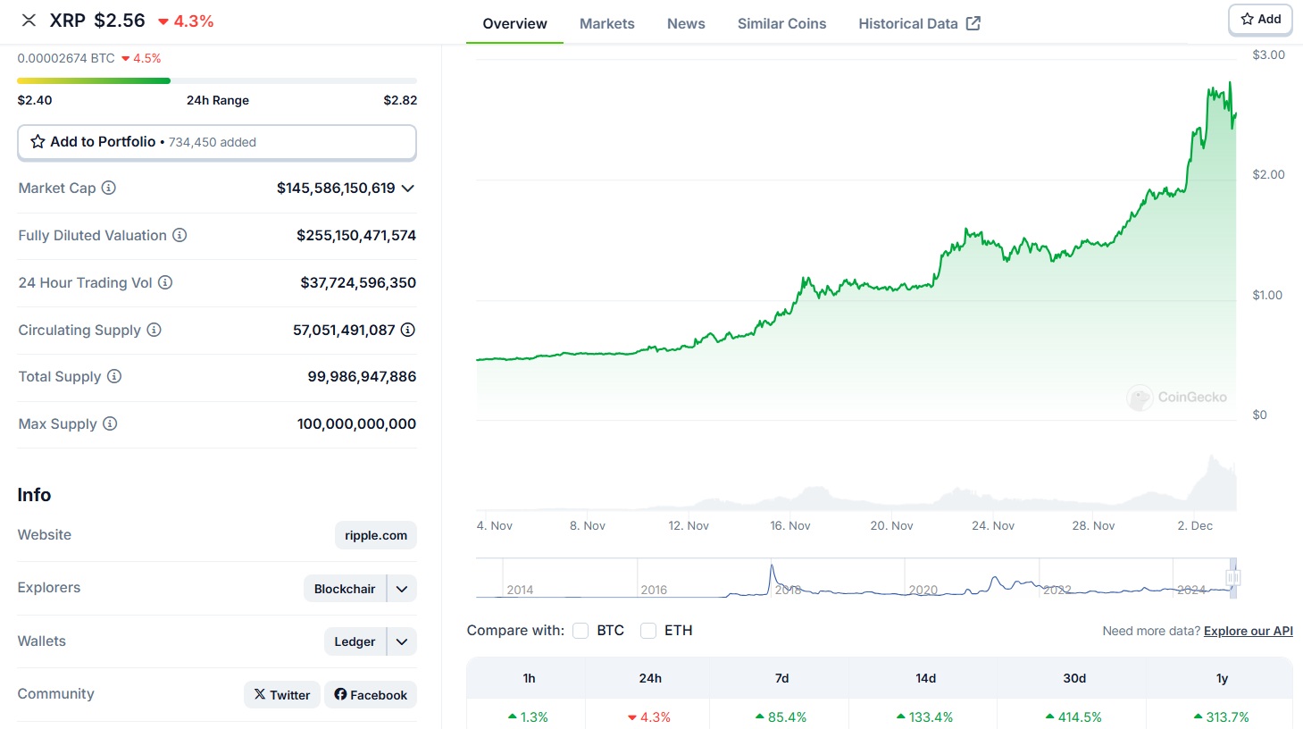1303x729 pixels.
Task: Click the 2. Dec date label on chart
Action: click(1195, 525)
